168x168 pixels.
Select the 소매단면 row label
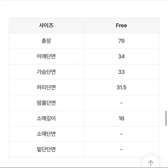click(x=46, y=134)
